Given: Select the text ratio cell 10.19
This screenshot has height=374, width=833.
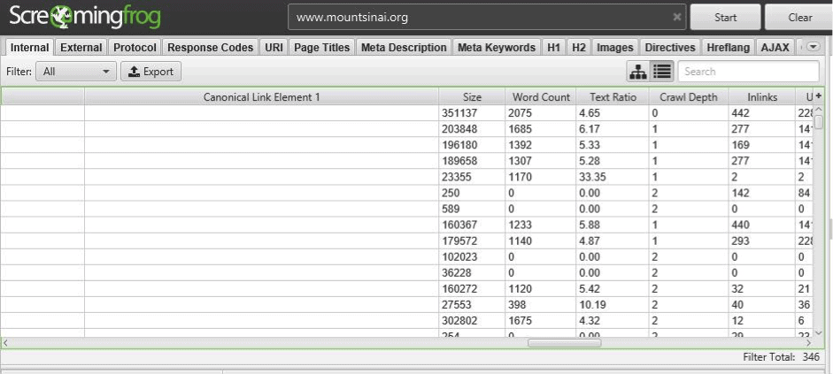Looking at the screenshot, I should [613, 304].
